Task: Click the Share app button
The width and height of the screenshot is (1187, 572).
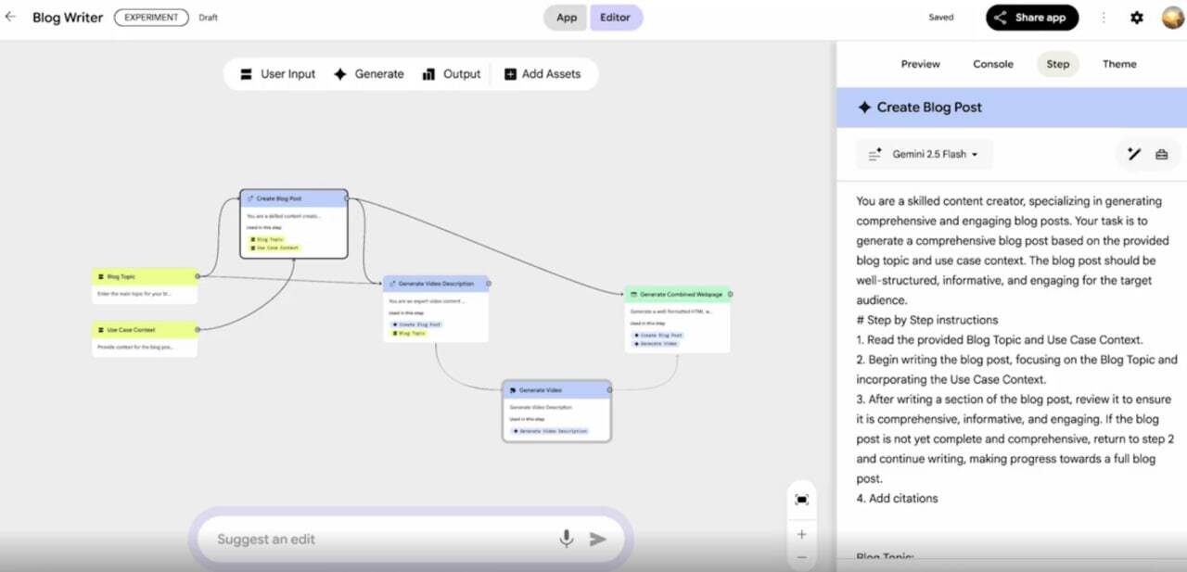Action: pyautogui.click(x=1031, y=18)
